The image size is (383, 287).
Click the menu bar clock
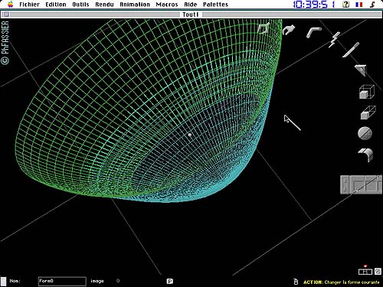(314, 5)
